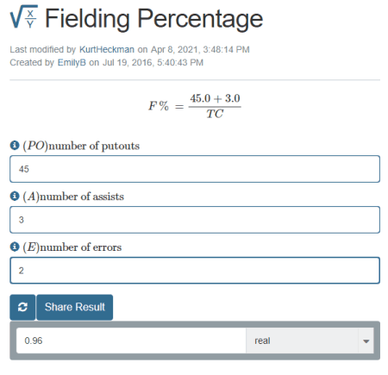Screen dimensions: 388x375
Task: Click the Share Result button
Action: click(75, 307)
